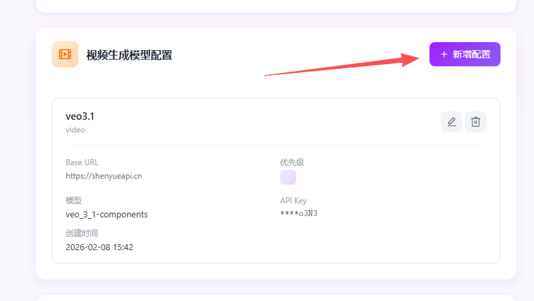The image size is (534, 301).
Task: Click the 创建时间 timestamp 2026-02-08 15:42
Action: click(99, 247)
